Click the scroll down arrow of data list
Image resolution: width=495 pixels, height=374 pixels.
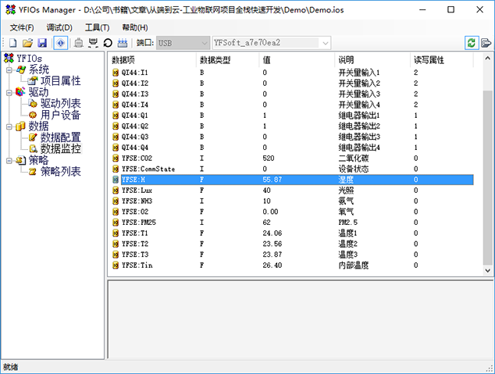pos(487,270)
